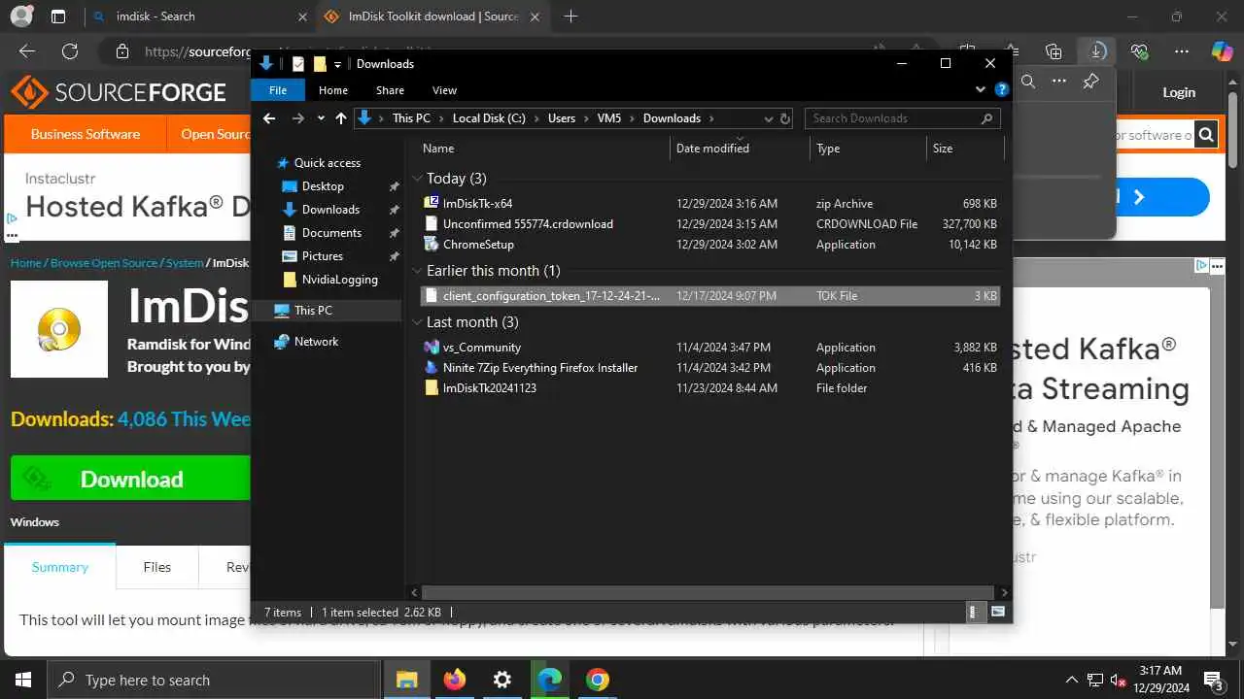Image resolution: width=1244 pixels, height=699 pixels.
Task: Pin the Edge downloads flyout
Action: coord(1090,82)
